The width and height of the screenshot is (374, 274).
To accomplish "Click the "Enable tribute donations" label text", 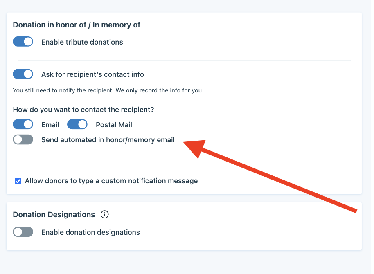I will coord(82,42).
